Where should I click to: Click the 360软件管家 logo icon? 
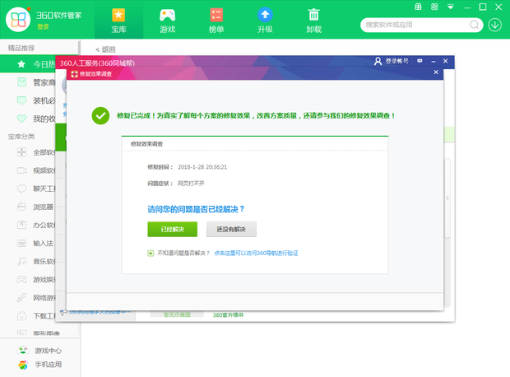(18, 19)
